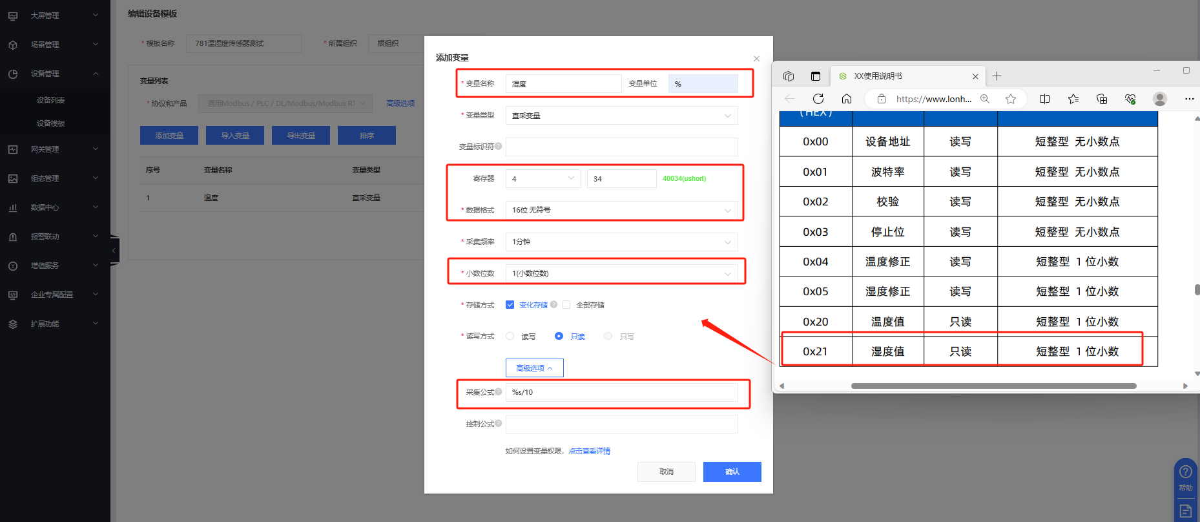Select the 读写 radio button
1200x522 pixels.
[x=510, y=336]
